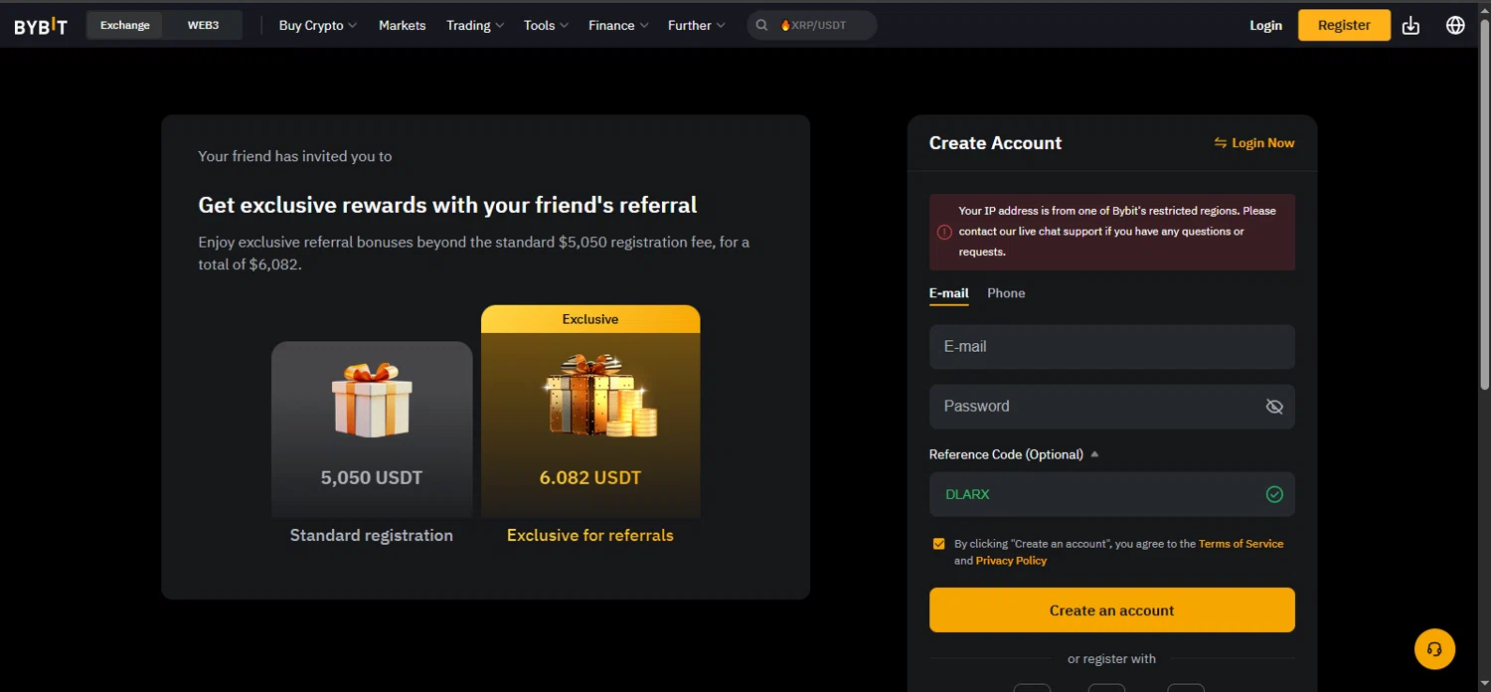Click the Bybit logo
Viewport: 1491px width, 692px height.
[x=41, y=26]
